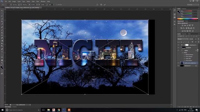Open the Layer menu
The height and width of the screenshot is (112, 200).
pyautogui.click(x=19, y=1)
